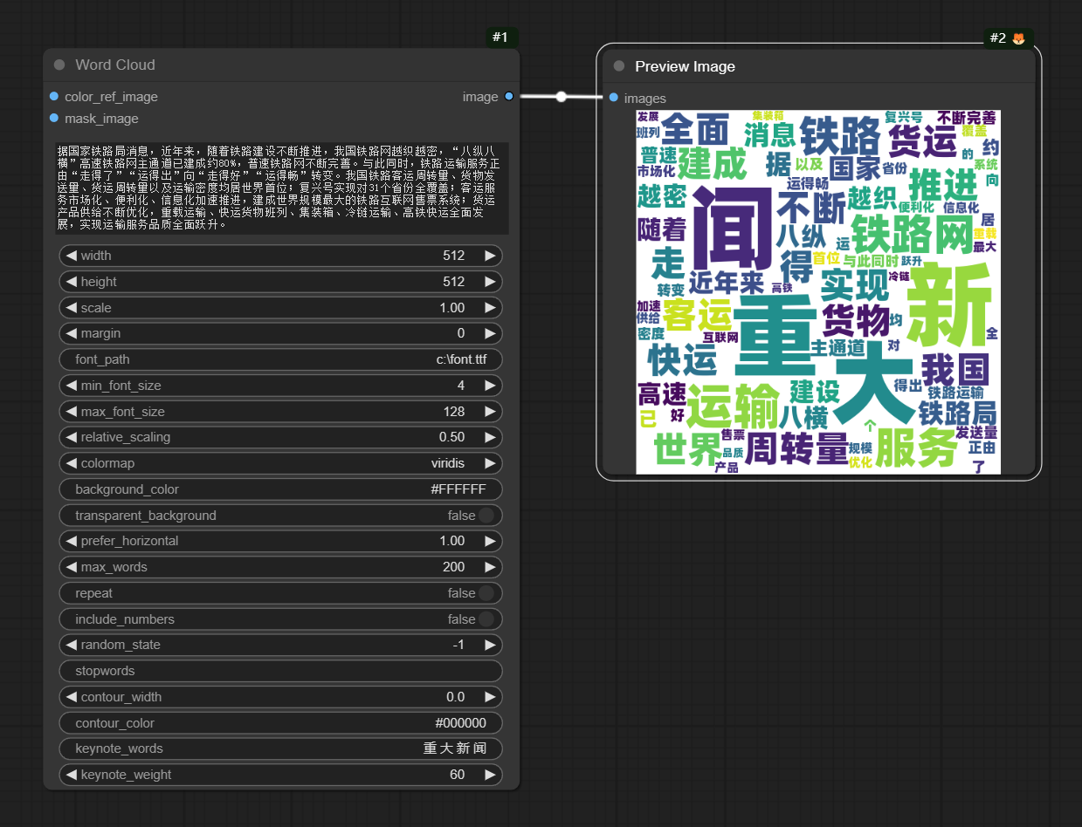
Task: Click the background_color #FFFFFF field
Action: (280, 489)
